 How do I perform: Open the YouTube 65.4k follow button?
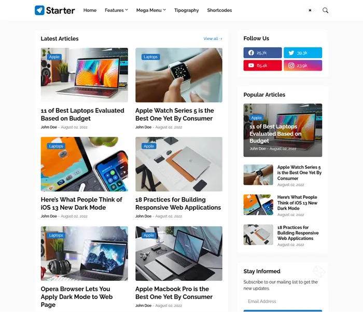coord(262,65)
